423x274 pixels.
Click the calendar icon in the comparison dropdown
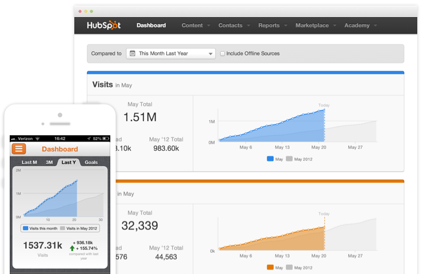point(133,53)
